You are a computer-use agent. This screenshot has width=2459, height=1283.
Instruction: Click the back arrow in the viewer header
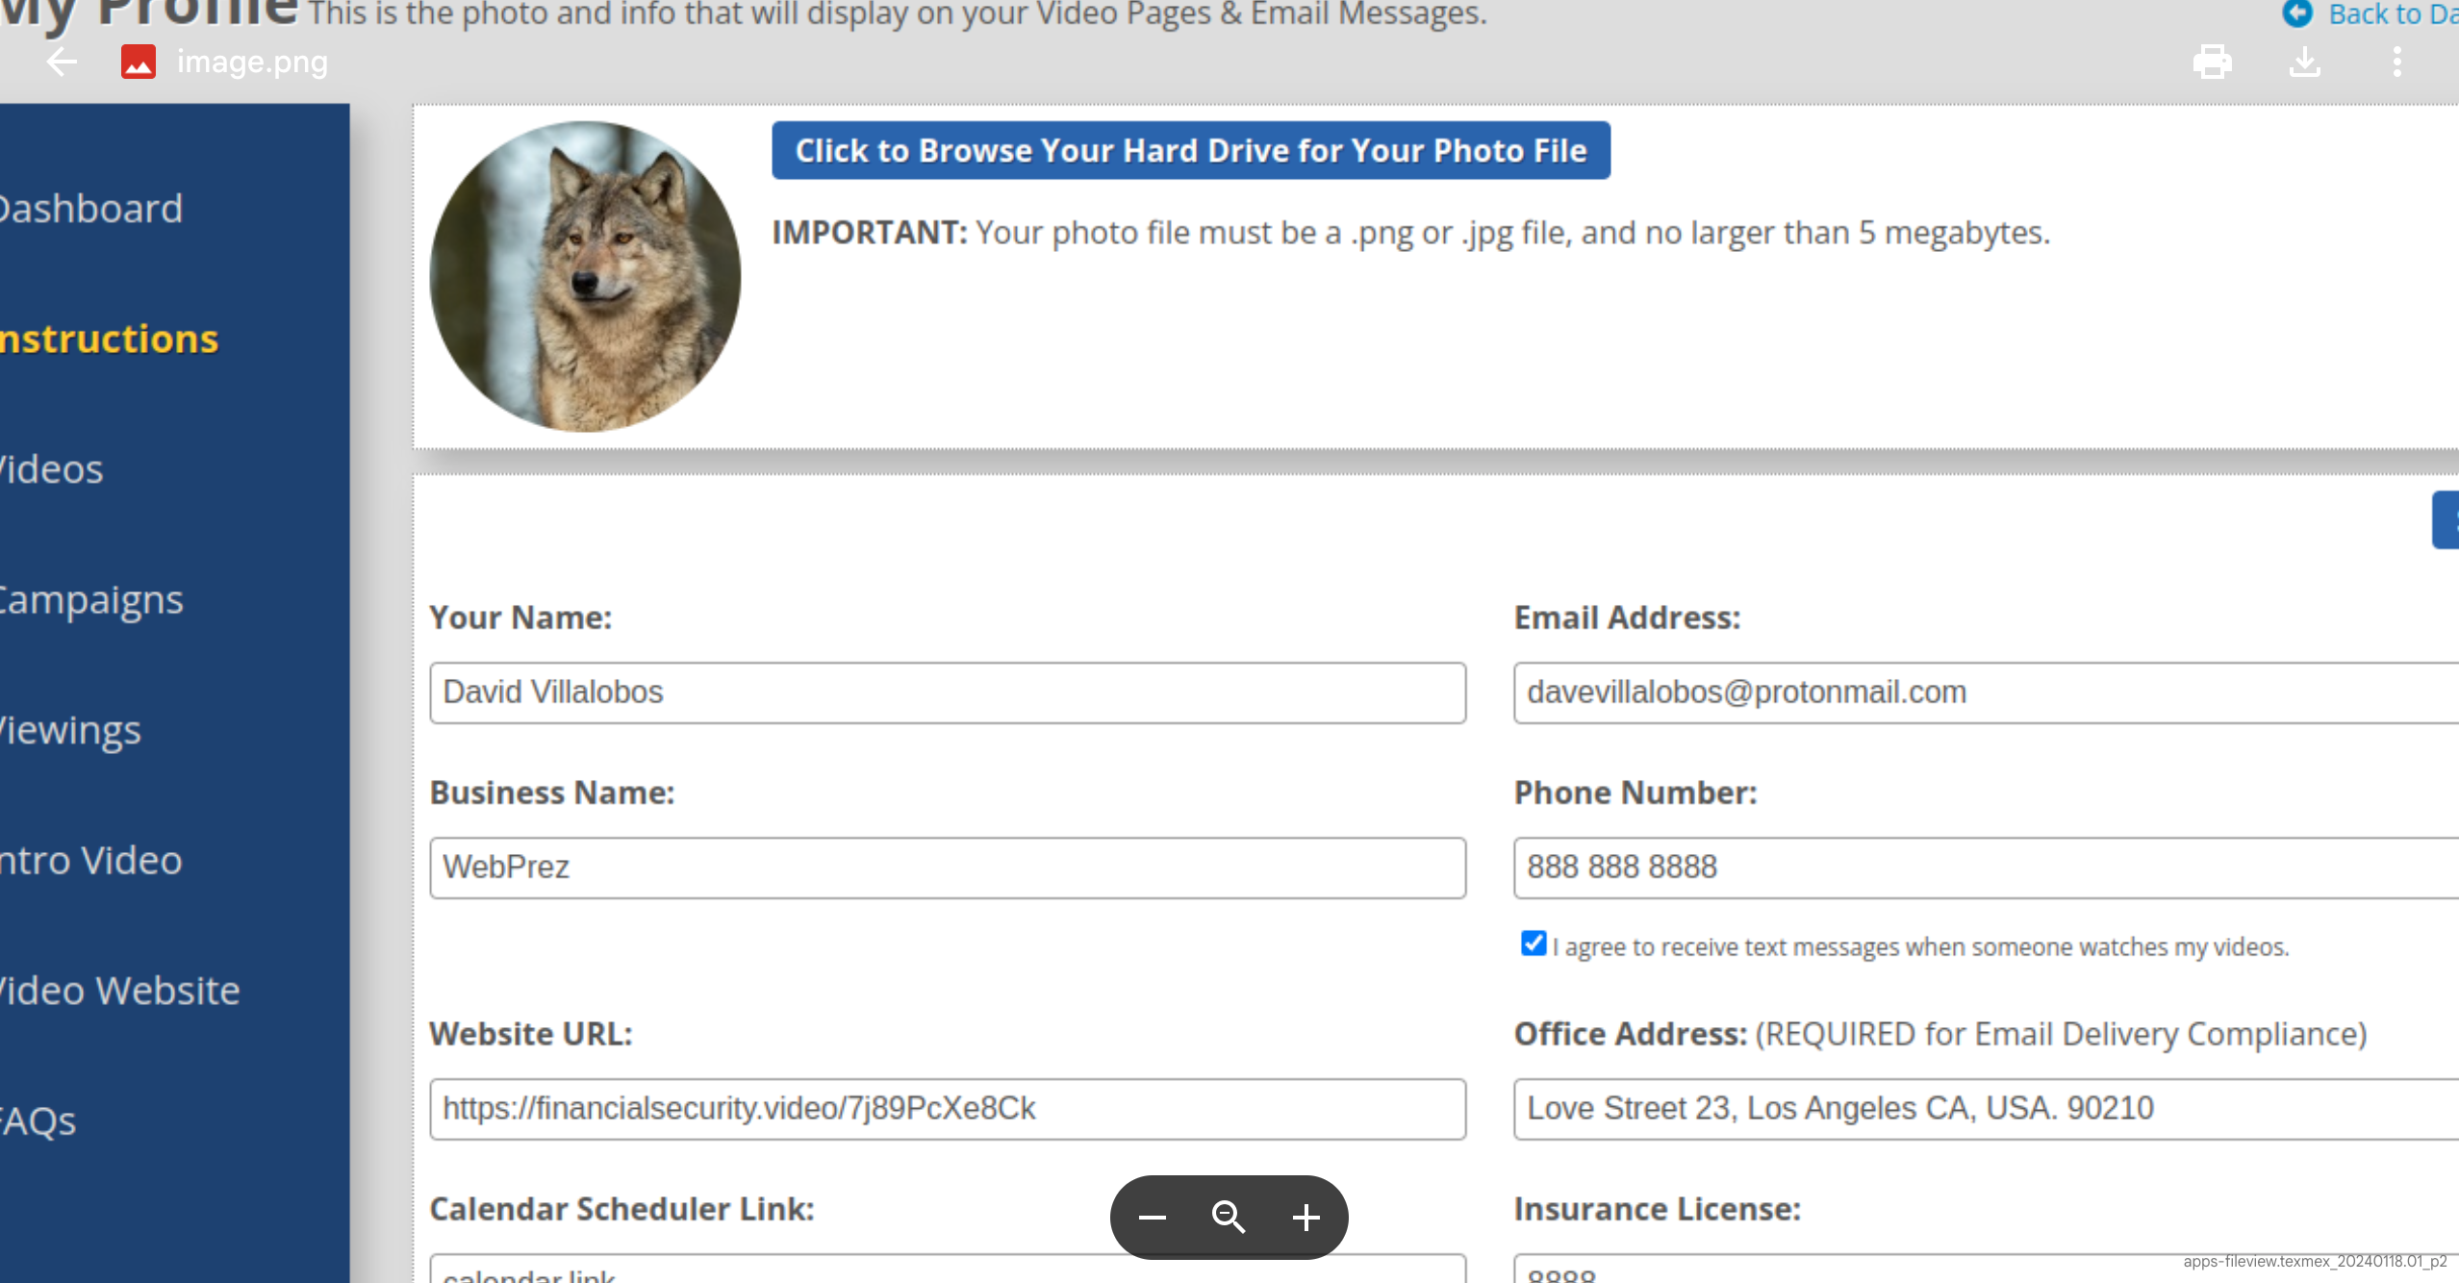pos(62,63)
